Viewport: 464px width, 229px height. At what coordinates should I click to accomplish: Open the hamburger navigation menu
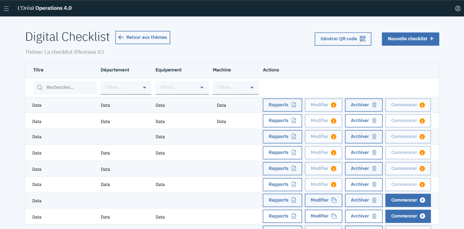point(6,8)
